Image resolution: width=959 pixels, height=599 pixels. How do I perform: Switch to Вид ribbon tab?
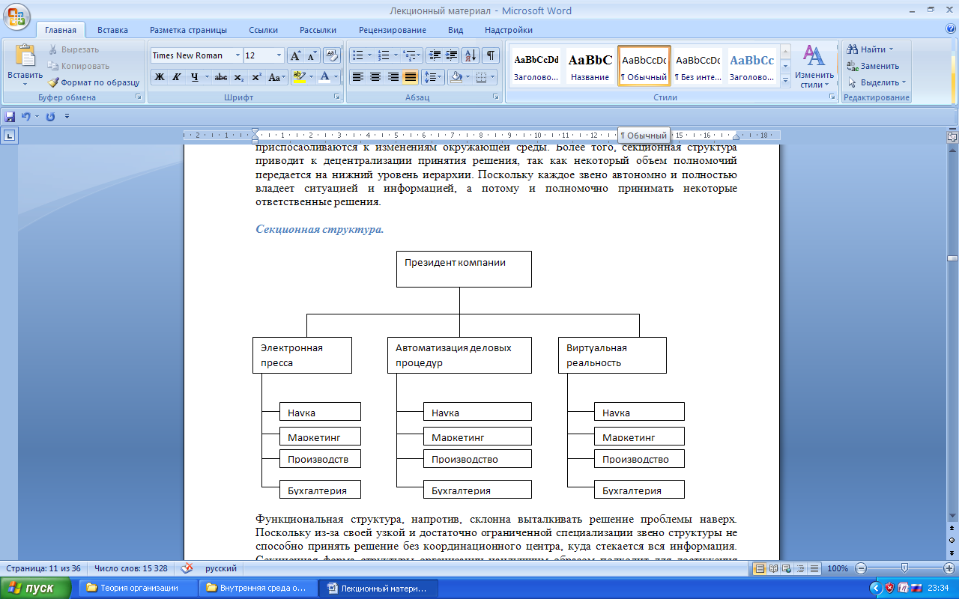coord(456,30)
